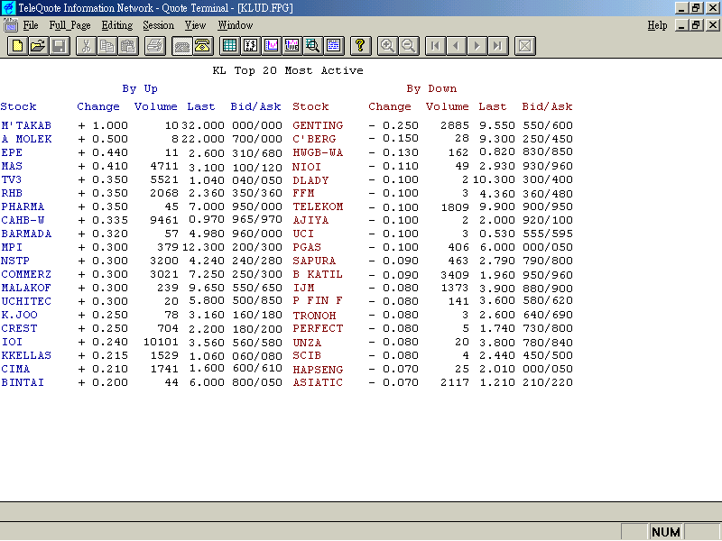Select stock B KATIL row
This screenshot has height=541, width=722.
(x=318, y=274)
